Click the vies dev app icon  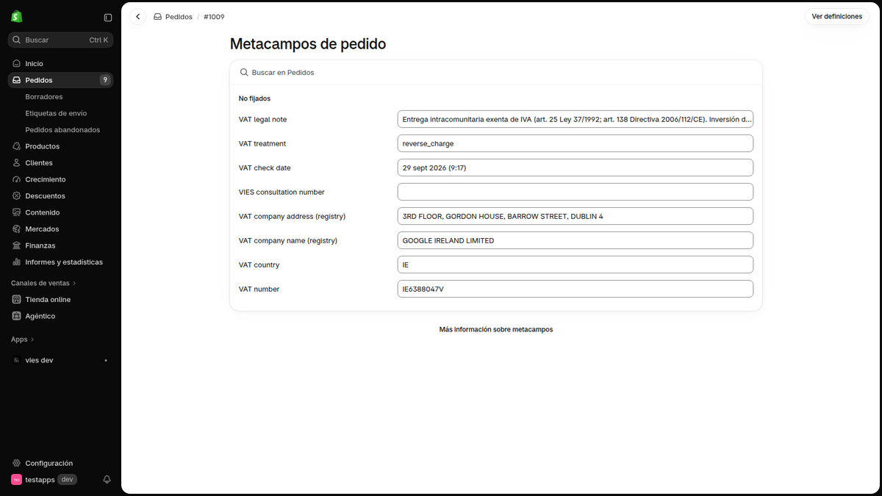[x=17, y=360]
